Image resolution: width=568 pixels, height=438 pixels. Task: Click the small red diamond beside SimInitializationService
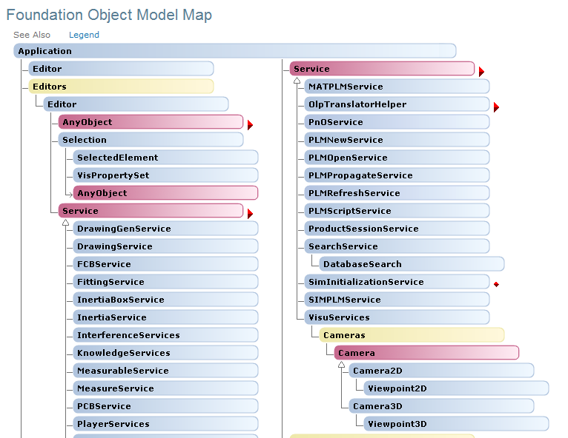pyautogui.click(x=496, y=283)
